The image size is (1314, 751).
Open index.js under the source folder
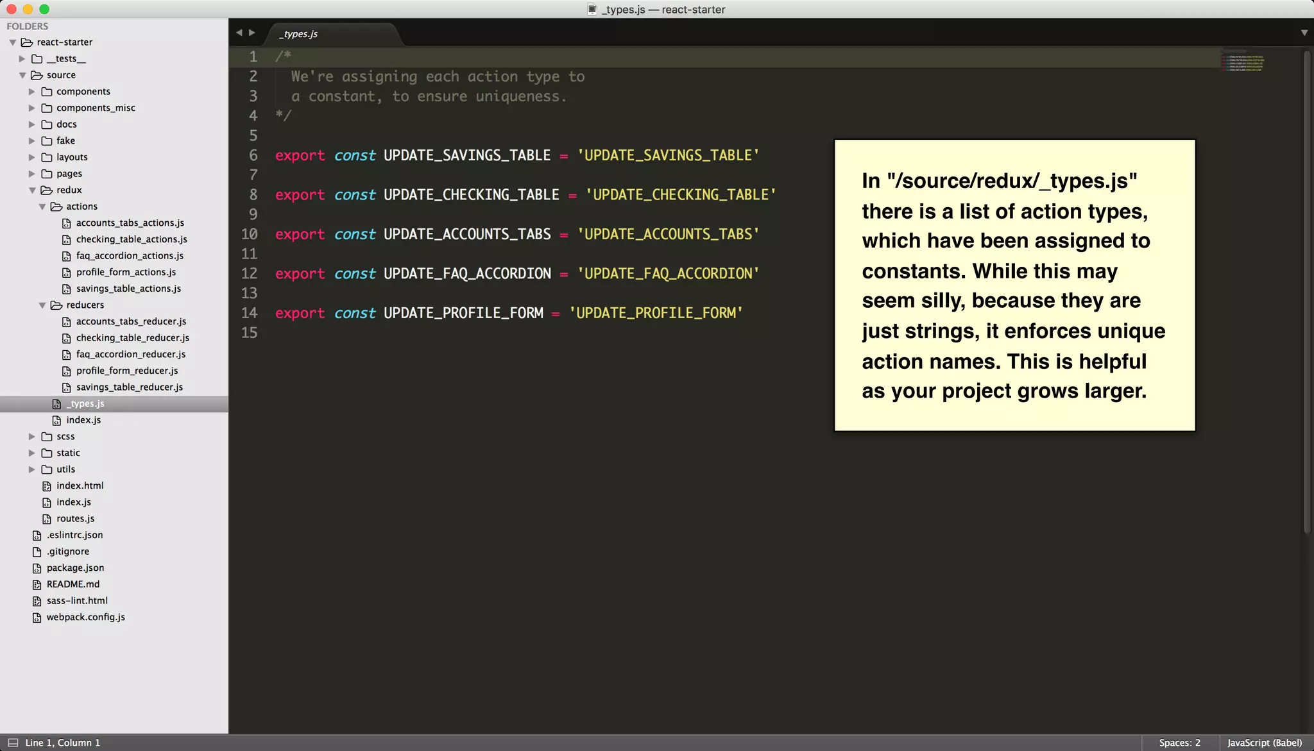click(74, 502)
